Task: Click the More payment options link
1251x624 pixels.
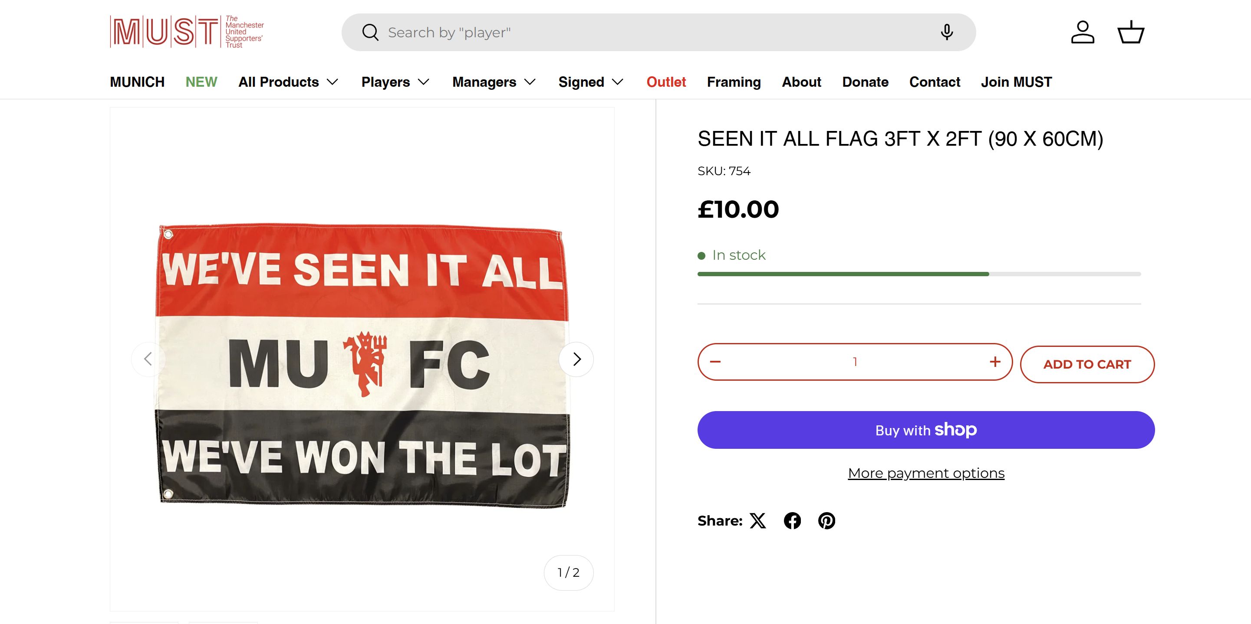Action: [925, 473]
